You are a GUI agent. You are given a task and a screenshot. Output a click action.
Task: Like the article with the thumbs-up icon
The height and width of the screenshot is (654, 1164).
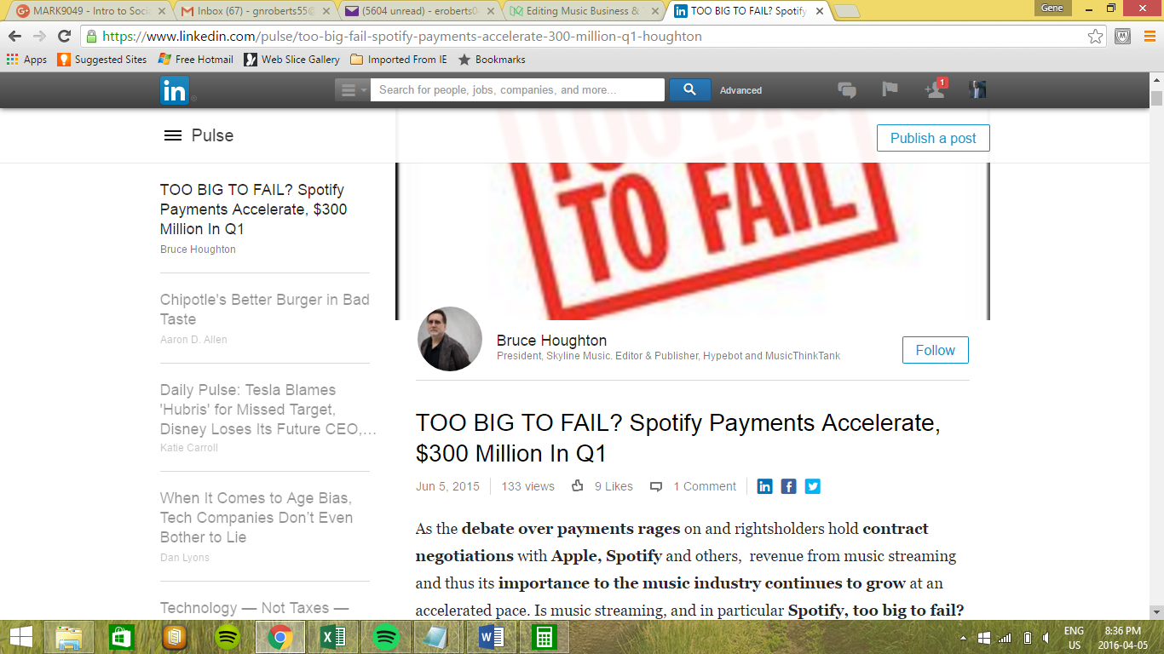[578, 486]
